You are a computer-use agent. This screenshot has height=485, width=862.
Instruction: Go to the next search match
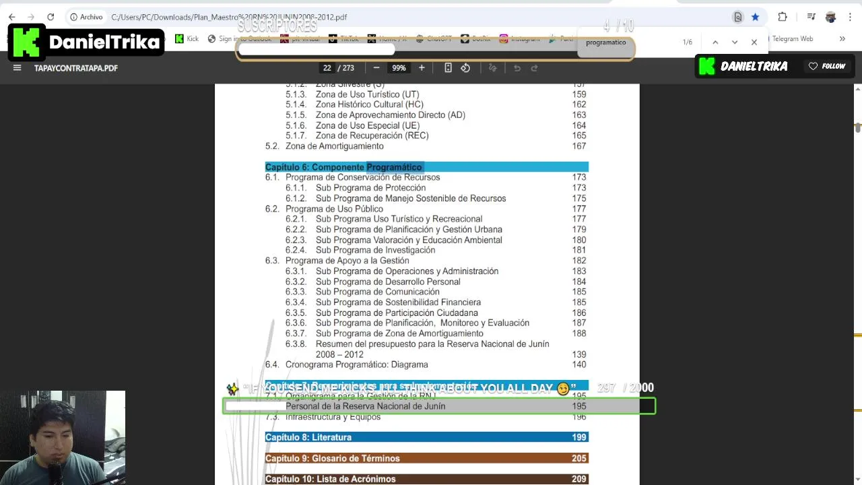click(735, 42)
